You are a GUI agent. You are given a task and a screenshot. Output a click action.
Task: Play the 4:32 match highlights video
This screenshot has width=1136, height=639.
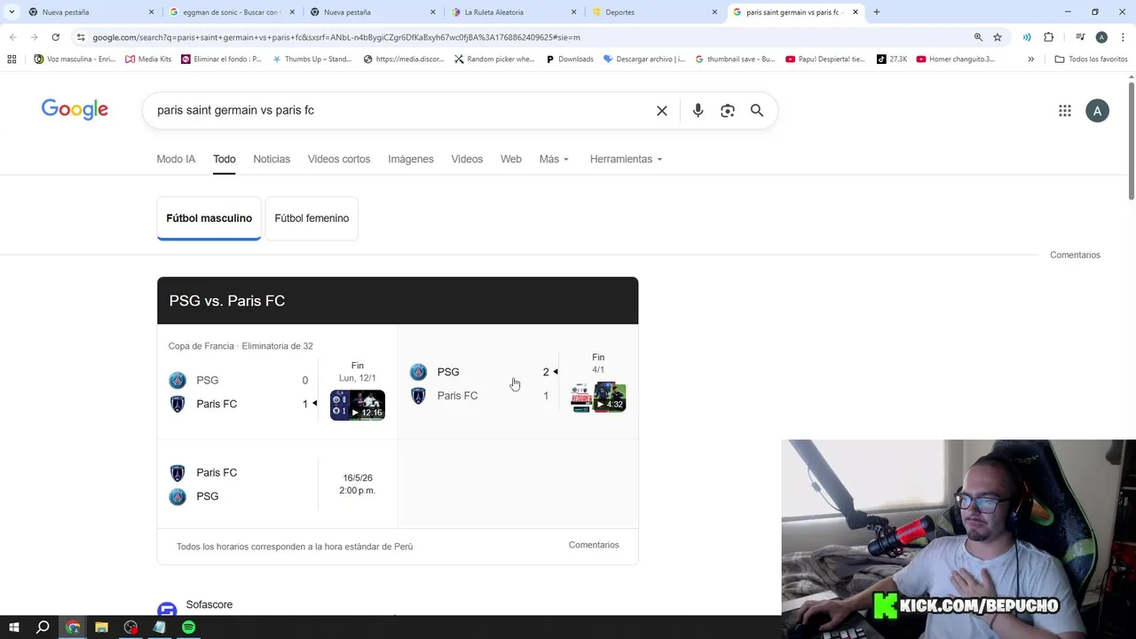click(598, 397)
